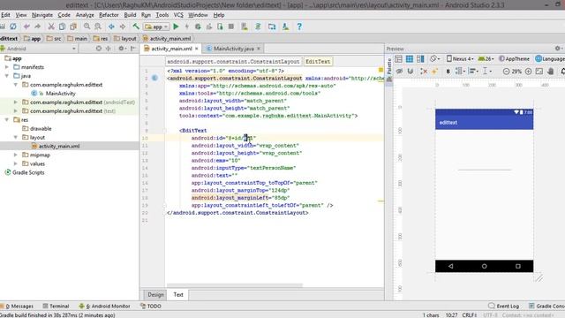
Task: Click the zoom to fit screen icon
Action: click(x=539, y=72)
